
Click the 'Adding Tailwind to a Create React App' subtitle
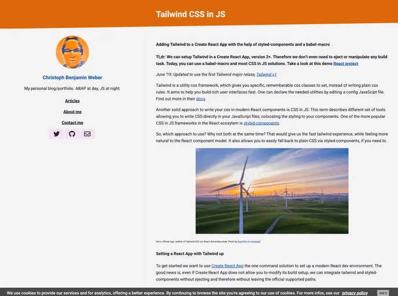(242, 45)
